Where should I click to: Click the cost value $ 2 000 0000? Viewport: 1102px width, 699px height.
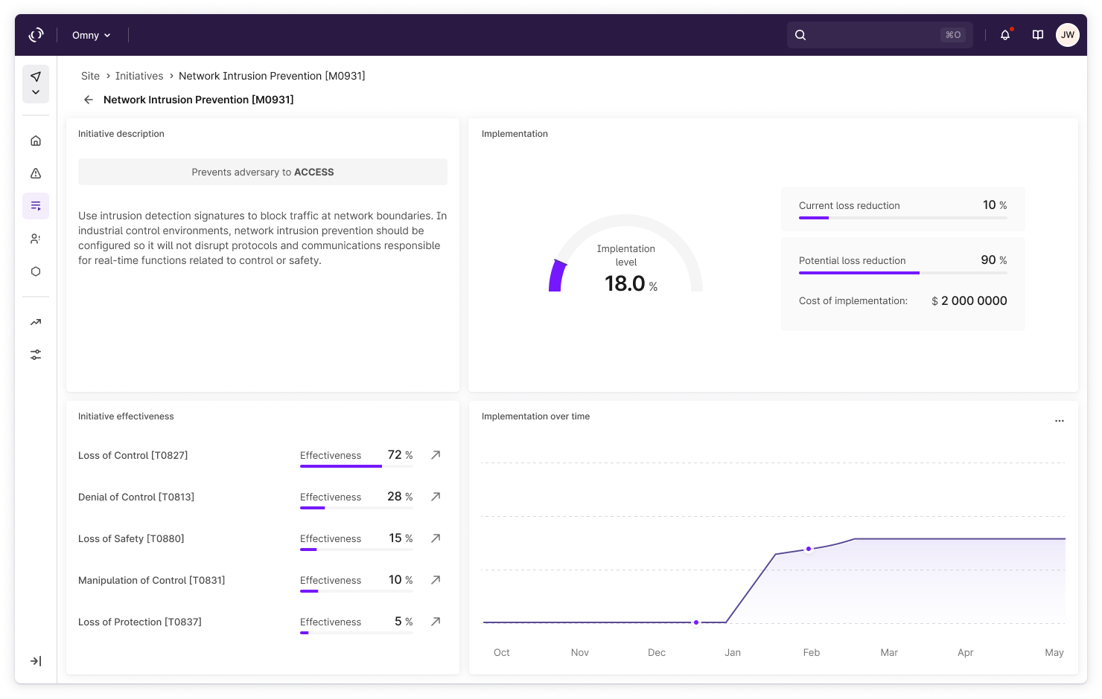969,300
